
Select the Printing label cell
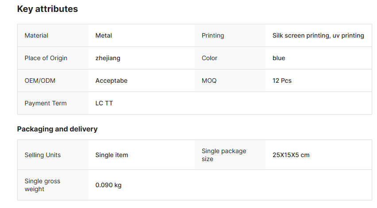pos(213,35)
